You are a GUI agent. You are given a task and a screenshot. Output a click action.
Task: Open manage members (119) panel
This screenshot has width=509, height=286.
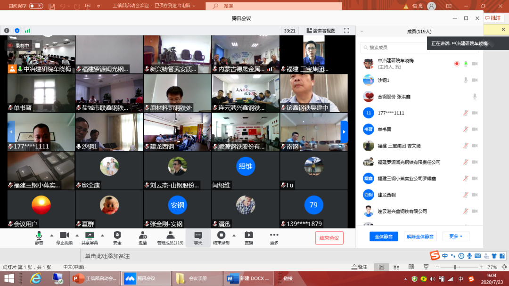(x=170, y=238)
